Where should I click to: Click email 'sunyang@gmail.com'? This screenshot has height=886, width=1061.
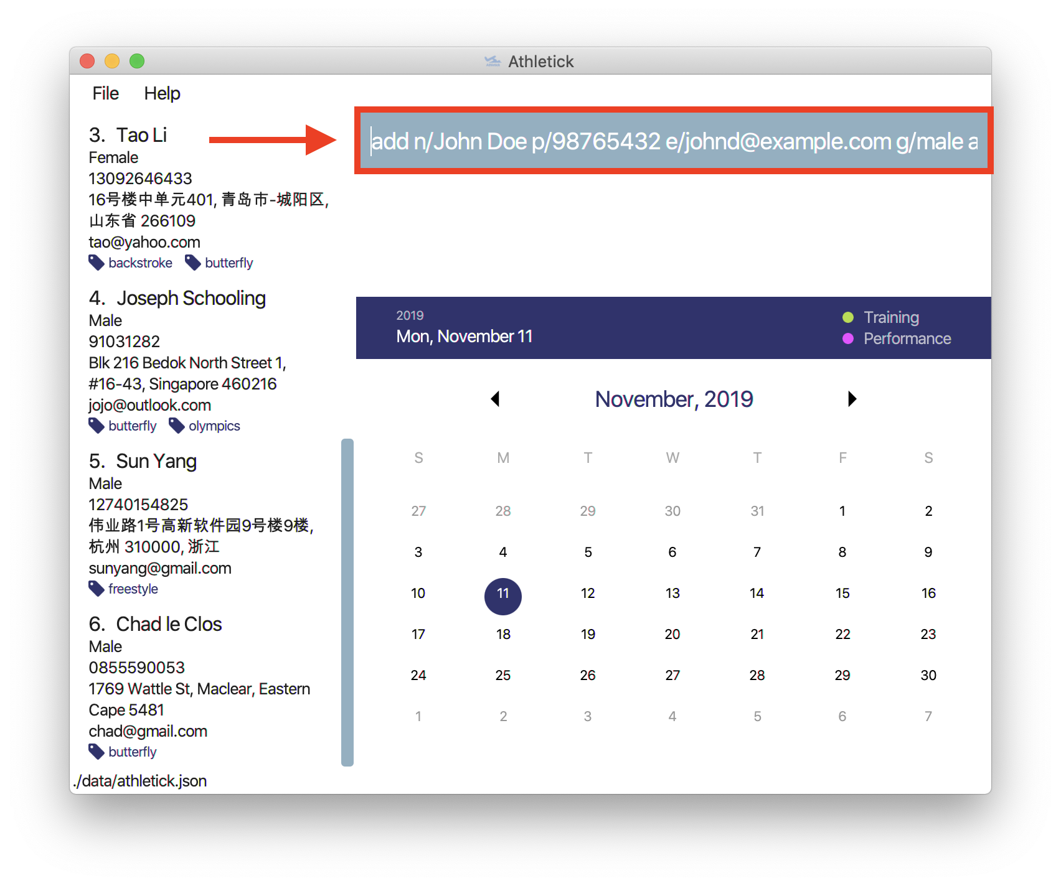(x=160, y=568)
